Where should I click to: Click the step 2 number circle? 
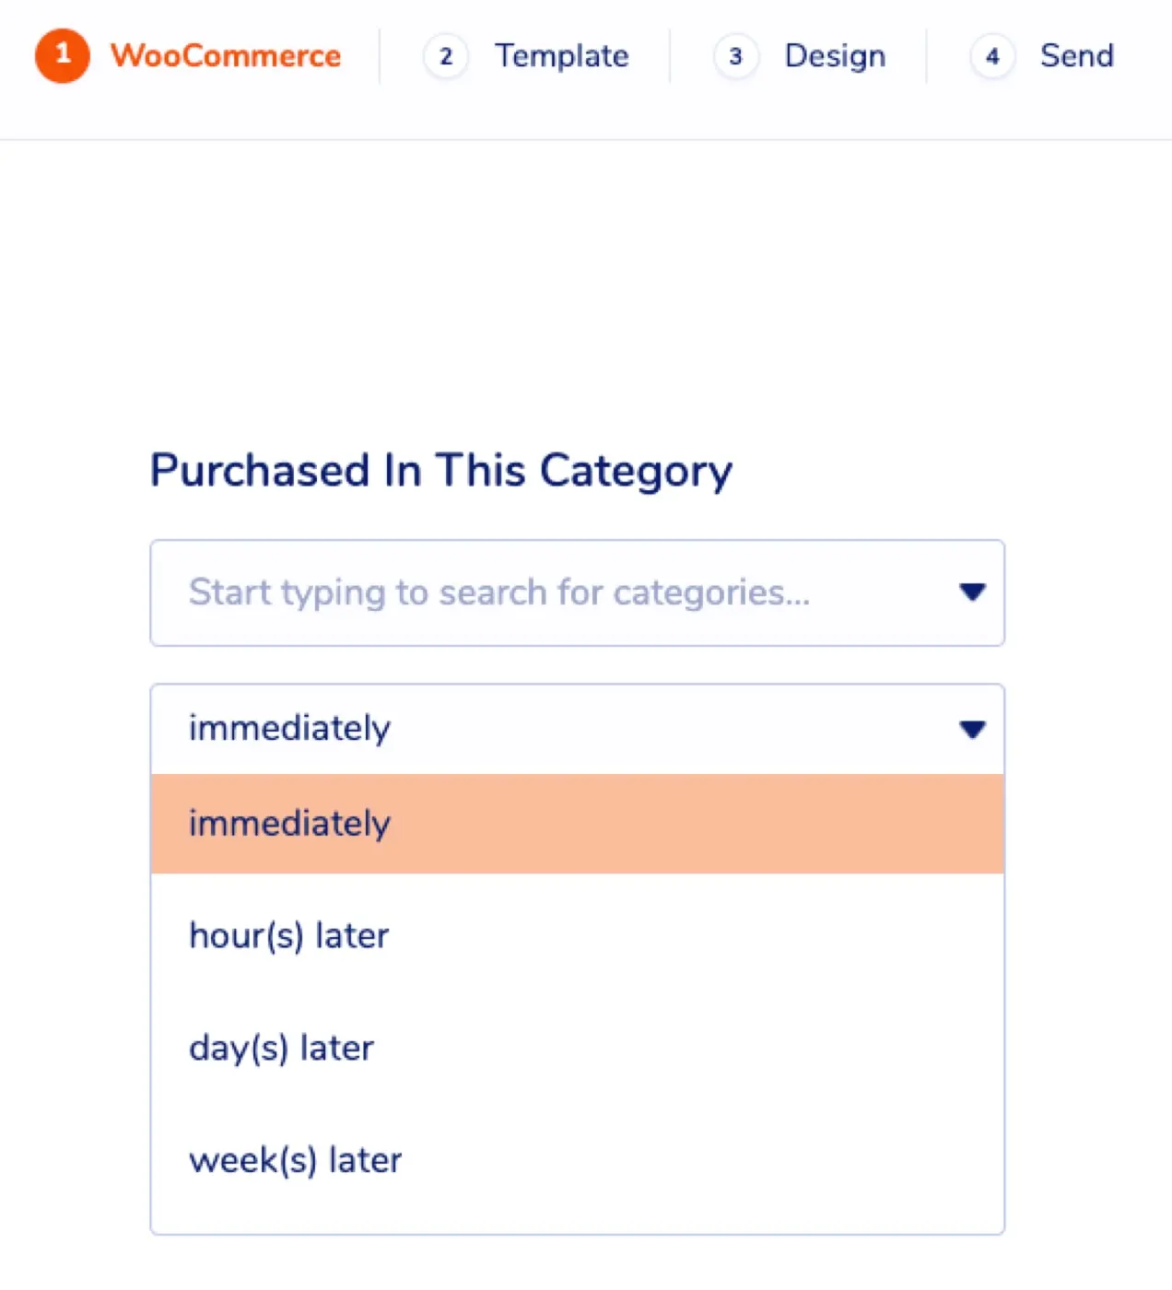tap(446, 56)
